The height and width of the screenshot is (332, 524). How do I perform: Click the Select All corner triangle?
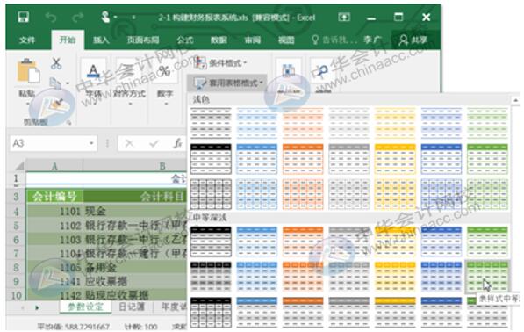(x=18, y=166)
